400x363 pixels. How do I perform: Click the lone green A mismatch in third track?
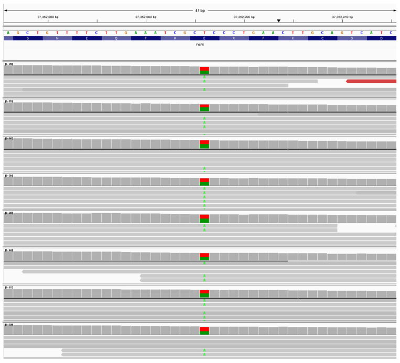pyautogui.click(x=204, y=169)
